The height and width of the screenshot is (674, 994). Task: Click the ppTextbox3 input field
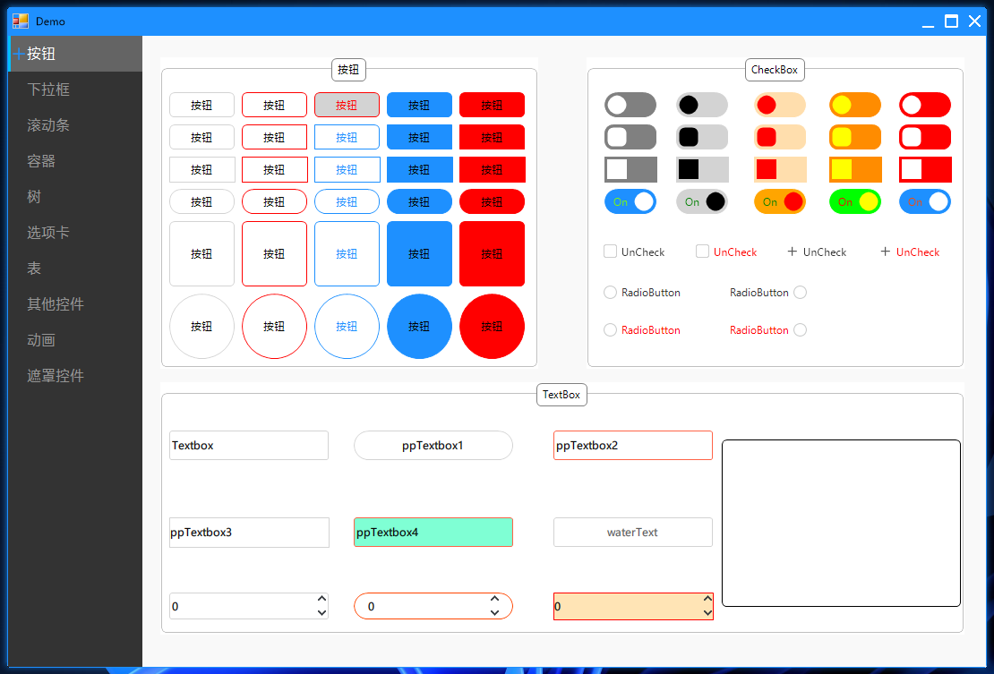point(249,532)
